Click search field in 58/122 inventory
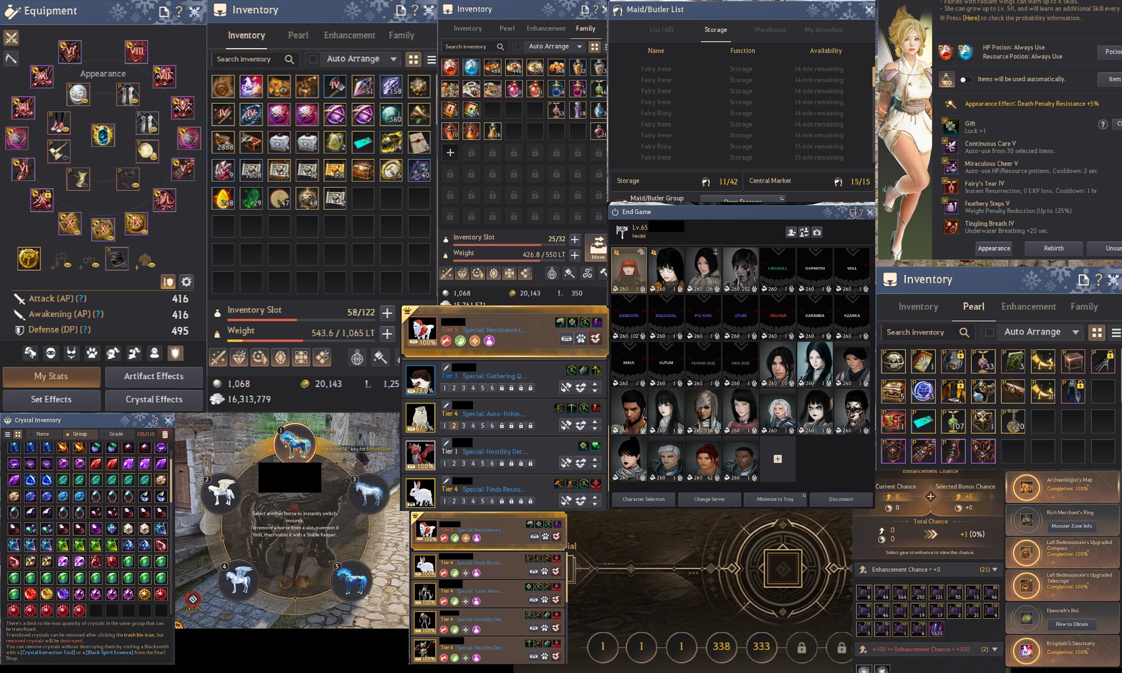The height and width of the screenshot is (673, 1122). [255, 59]
